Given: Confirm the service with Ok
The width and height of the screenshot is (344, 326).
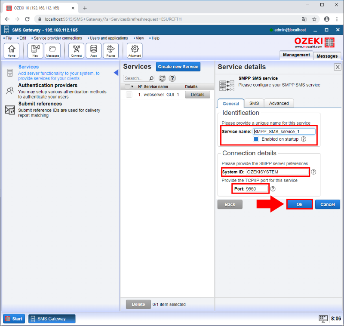Looking at the screenshot, I should [x=299, y=204].
